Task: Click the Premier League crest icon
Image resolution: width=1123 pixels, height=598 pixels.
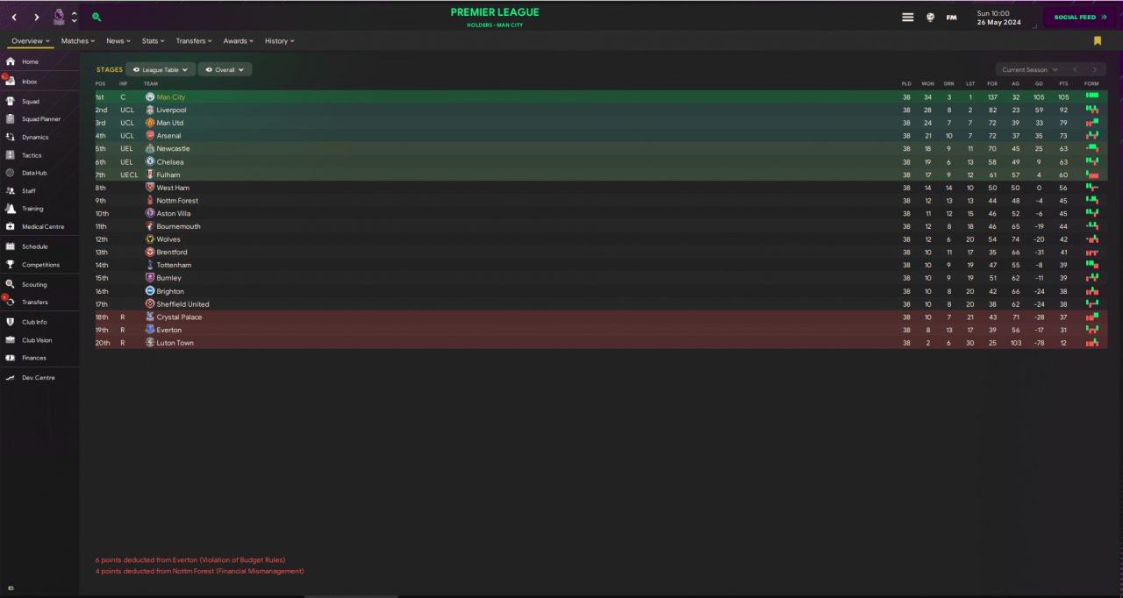Action: 59,17
